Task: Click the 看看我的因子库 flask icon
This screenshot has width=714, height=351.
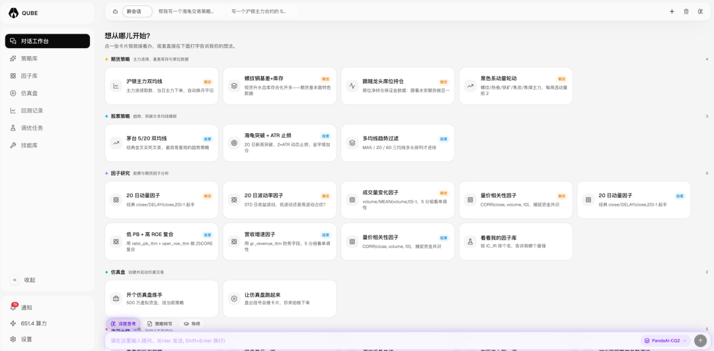Action: pos(471,241)
